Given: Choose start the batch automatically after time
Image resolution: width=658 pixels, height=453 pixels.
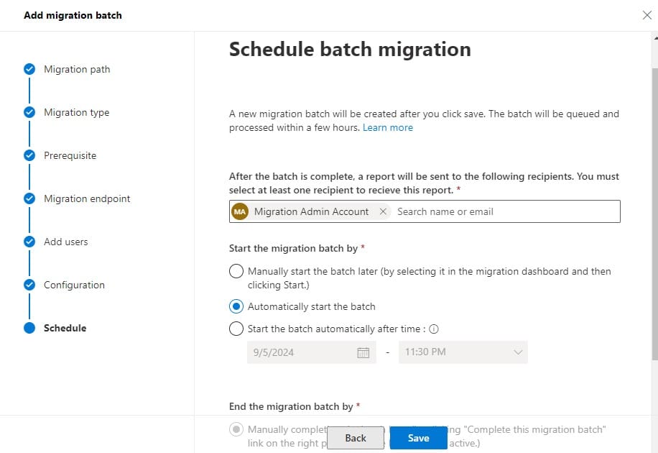Looking at the screenshot, I should (236, 329).
